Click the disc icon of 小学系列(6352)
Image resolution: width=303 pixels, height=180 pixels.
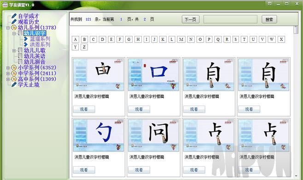pyautogui.click(x=14, y=67)
